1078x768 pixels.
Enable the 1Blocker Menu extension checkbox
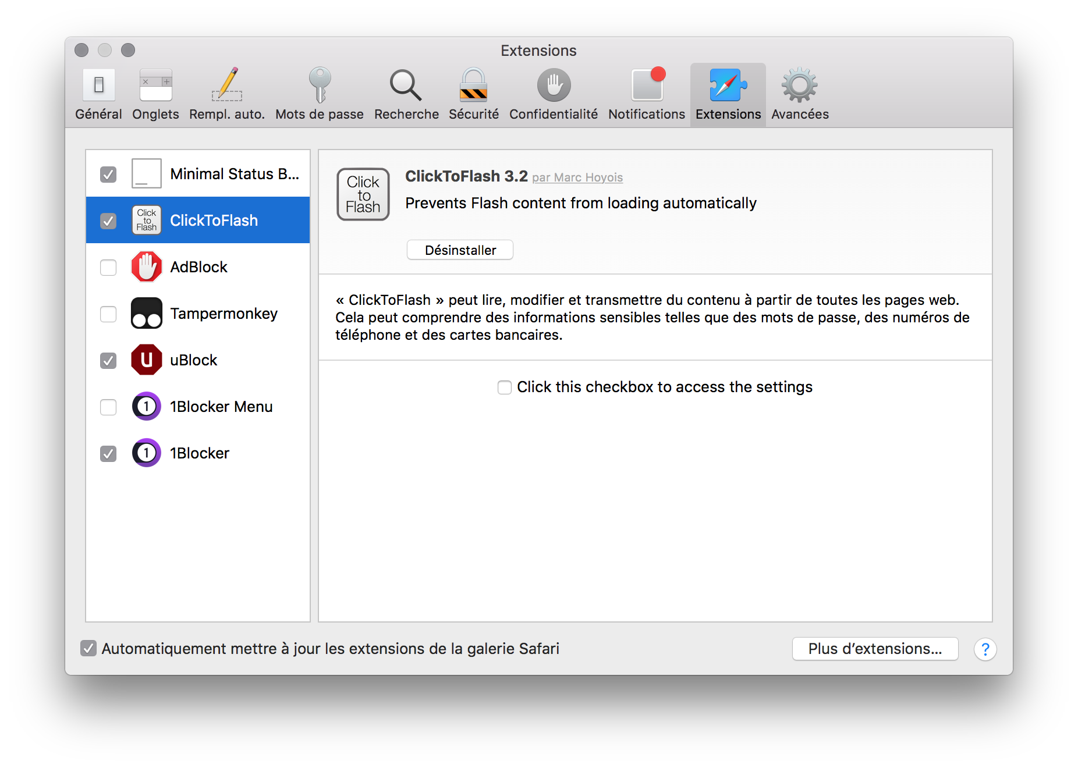click(108, 407)
